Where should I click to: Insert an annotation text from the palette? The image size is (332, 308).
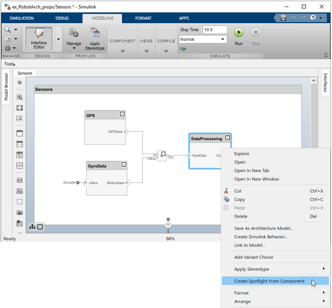pos(19,180)
